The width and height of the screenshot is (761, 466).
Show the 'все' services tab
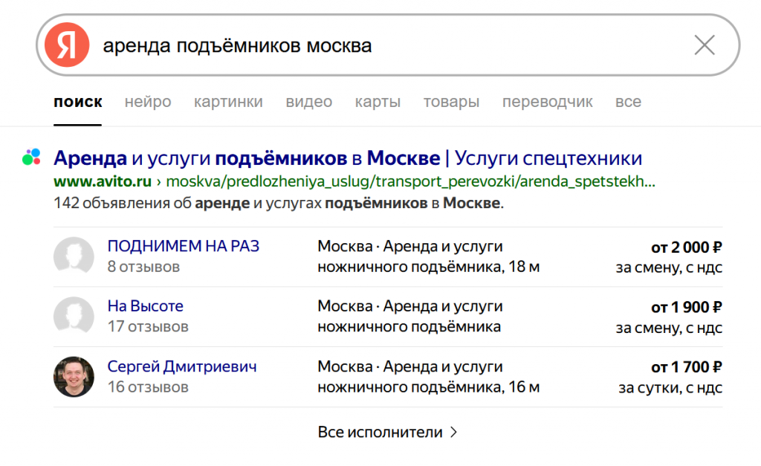click(628, 102)
